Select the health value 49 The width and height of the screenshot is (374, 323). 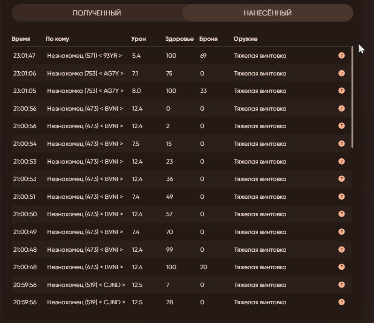[169, 197]
